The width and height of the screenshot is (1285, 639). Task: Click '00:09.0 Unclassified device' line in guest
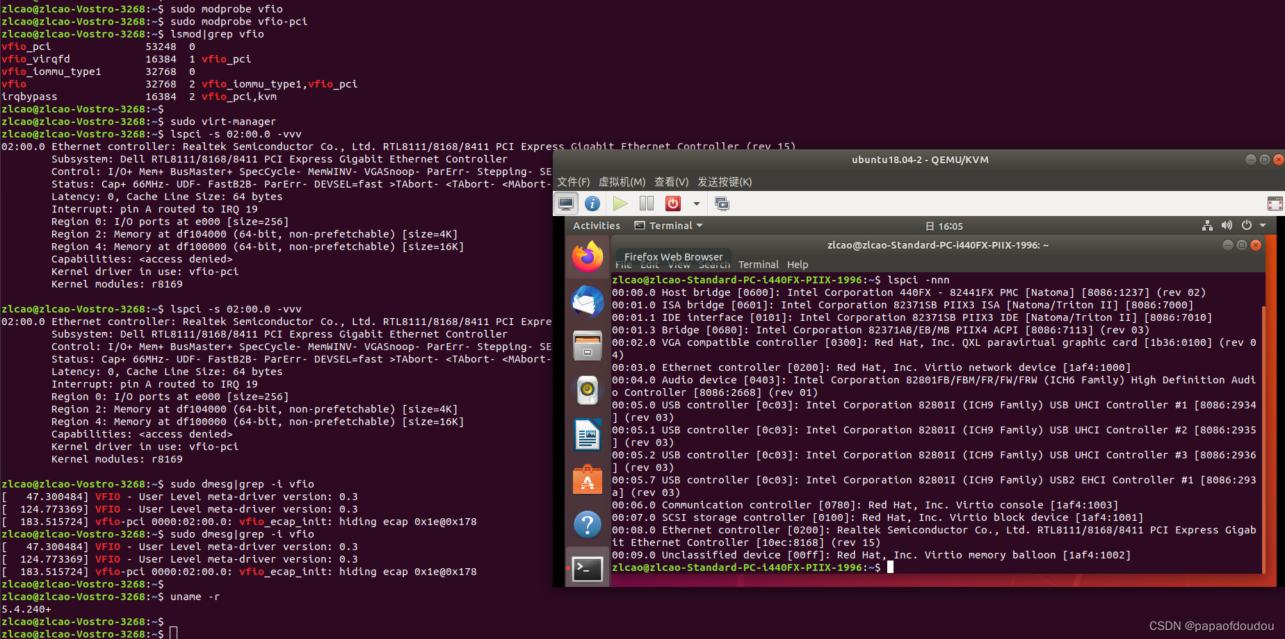coord(871,555)
